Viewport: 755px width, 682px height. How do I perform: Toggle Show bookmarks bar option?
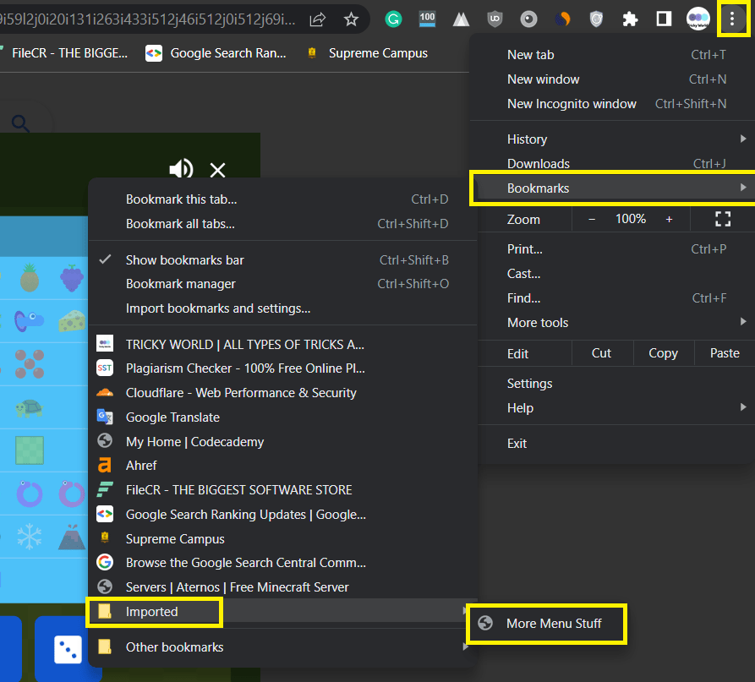click(x=185, y=259)
